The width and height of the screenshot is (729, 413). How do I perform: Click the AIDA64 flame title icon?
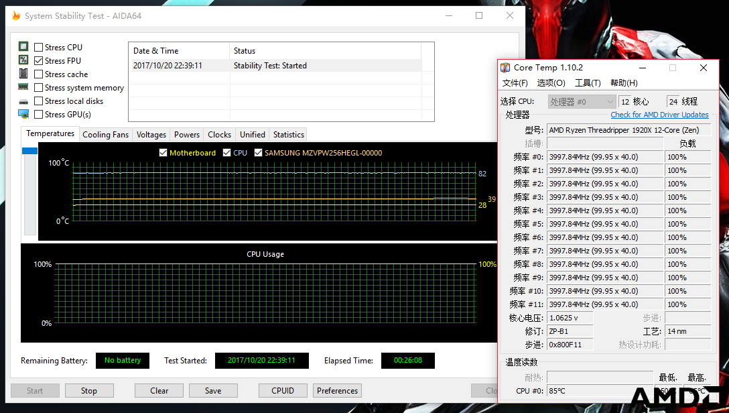click(x=16, y=16)
